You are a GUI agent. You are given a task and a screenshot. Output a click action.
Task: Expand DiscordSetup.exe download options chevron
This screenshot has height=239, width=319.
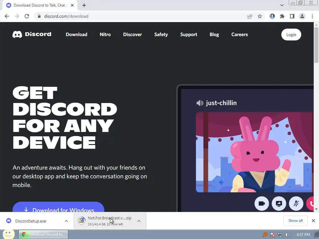point(66,221)
